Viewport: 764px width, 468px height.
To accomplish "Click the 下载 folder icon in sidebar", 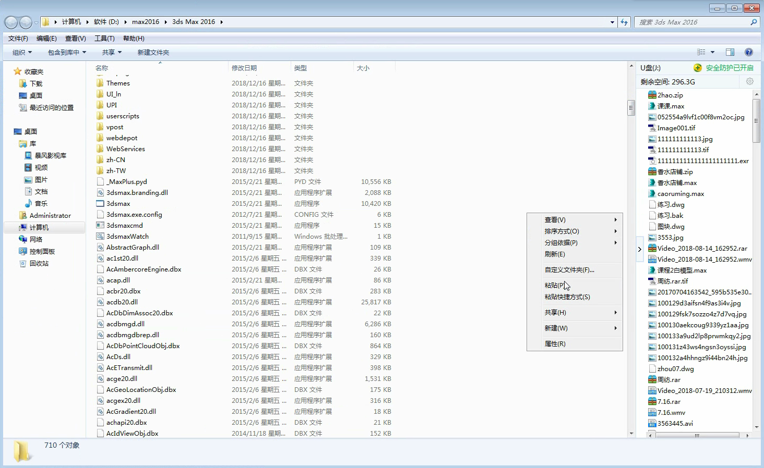I will 23,83.
